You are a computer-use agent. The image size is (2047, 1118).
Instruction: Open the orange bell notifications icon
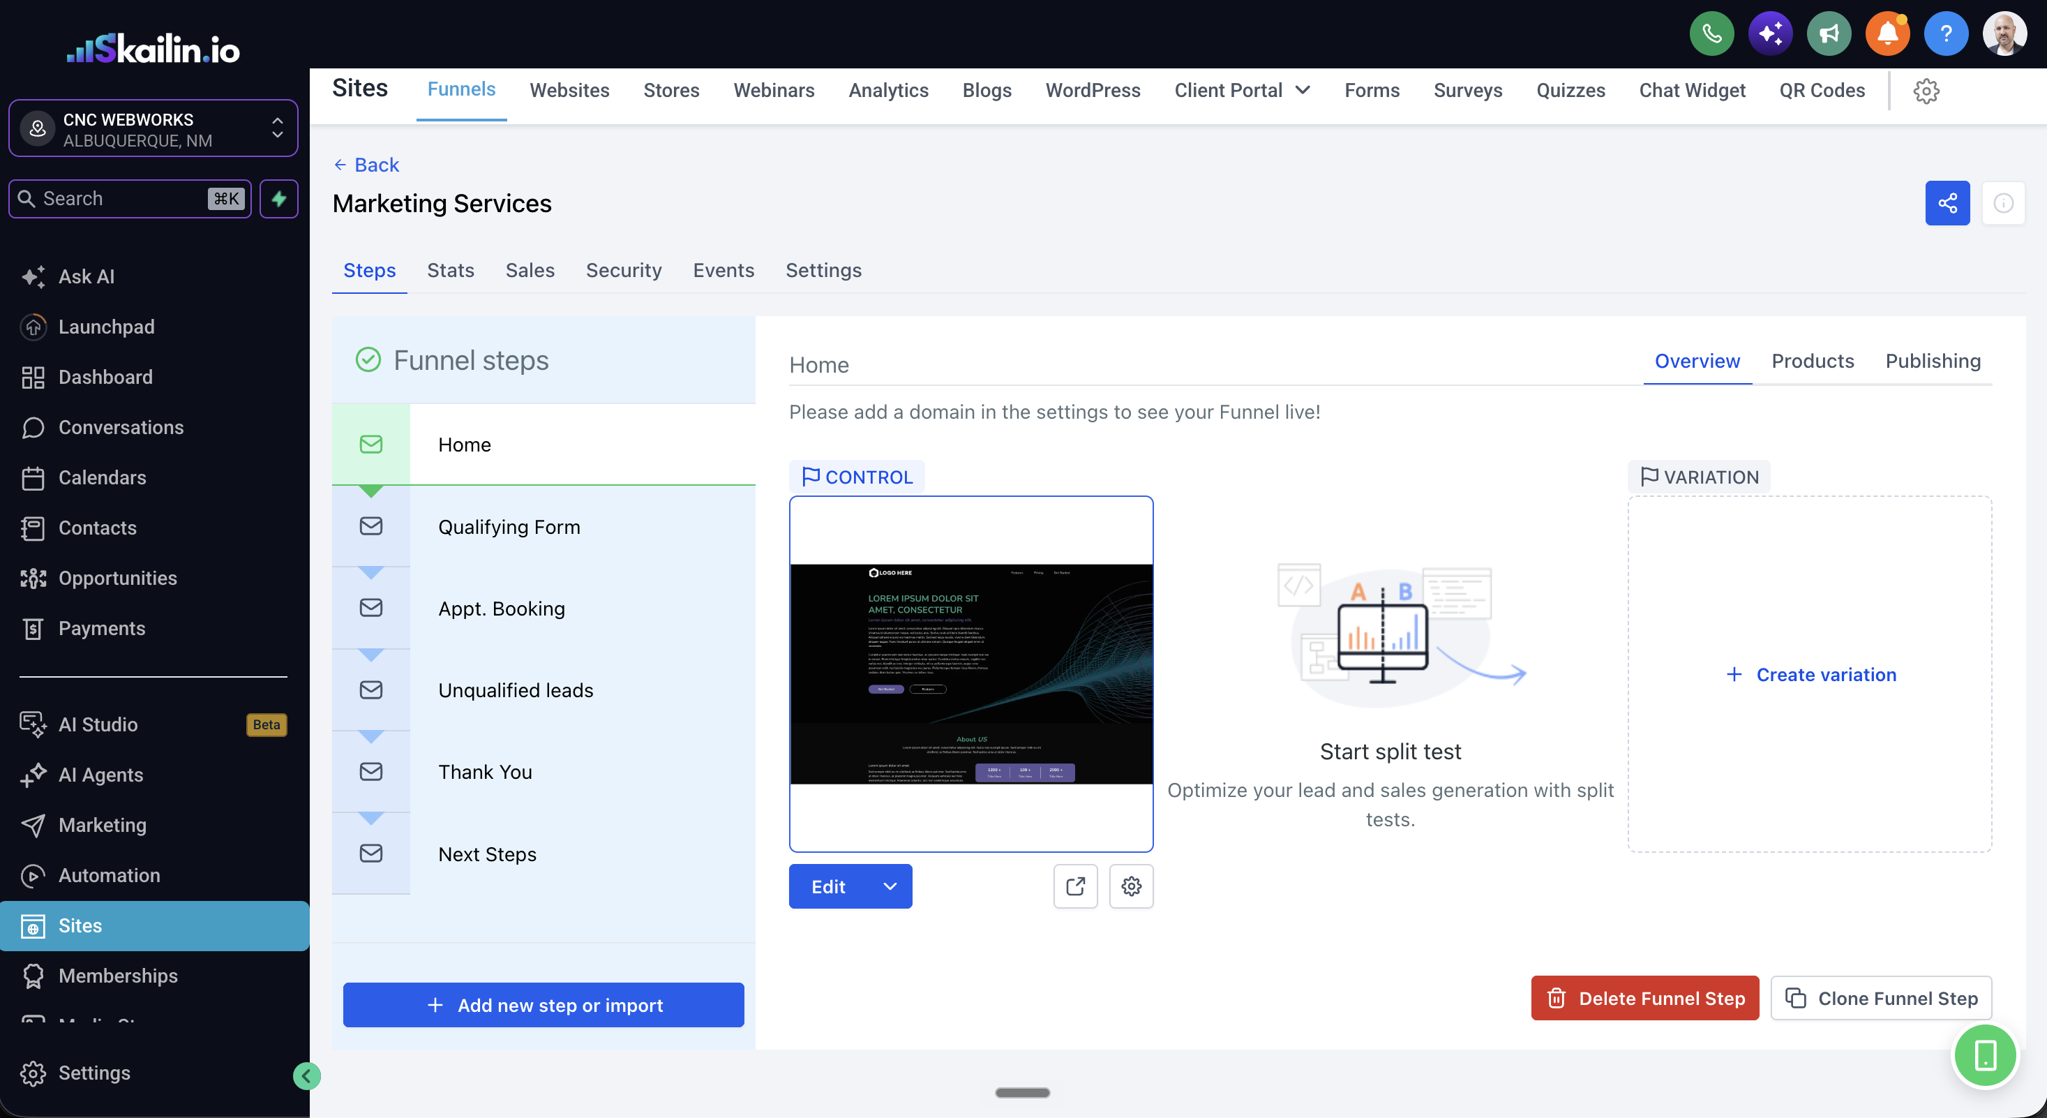(x=1887, y=33)
